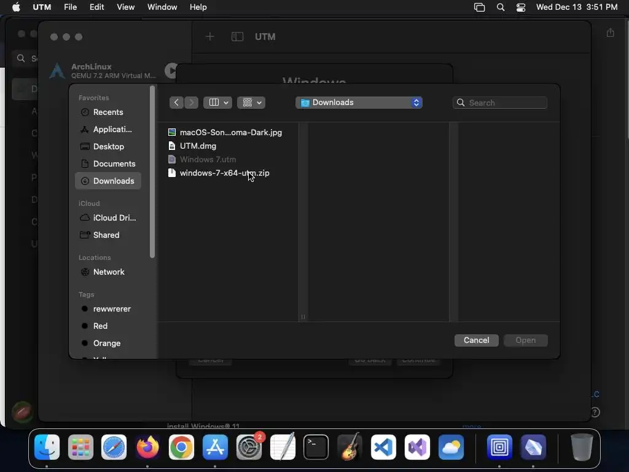Open the Window menu

point(162,7)
